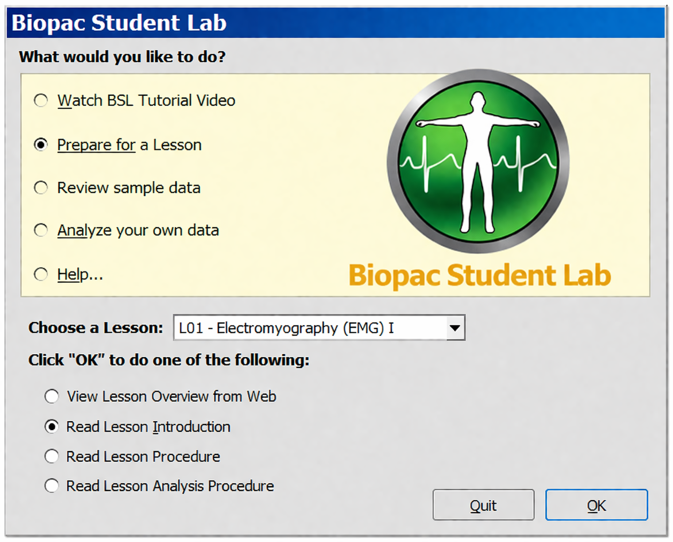
Task: Click the field showing "L01 - Electromyography (EMG) I"
Action: pyautogui.click(x=308, y=328)
